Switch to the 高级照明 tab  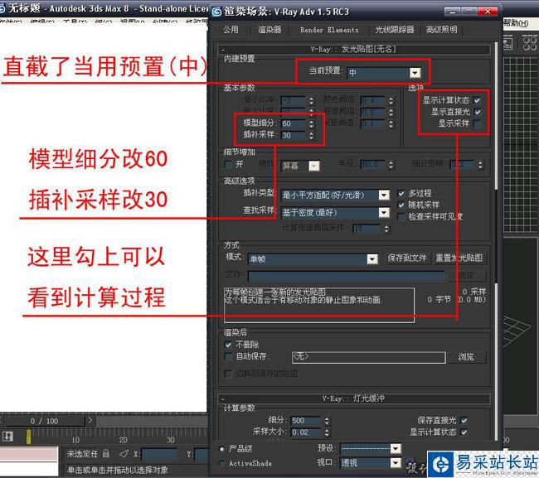coord(442,30)
